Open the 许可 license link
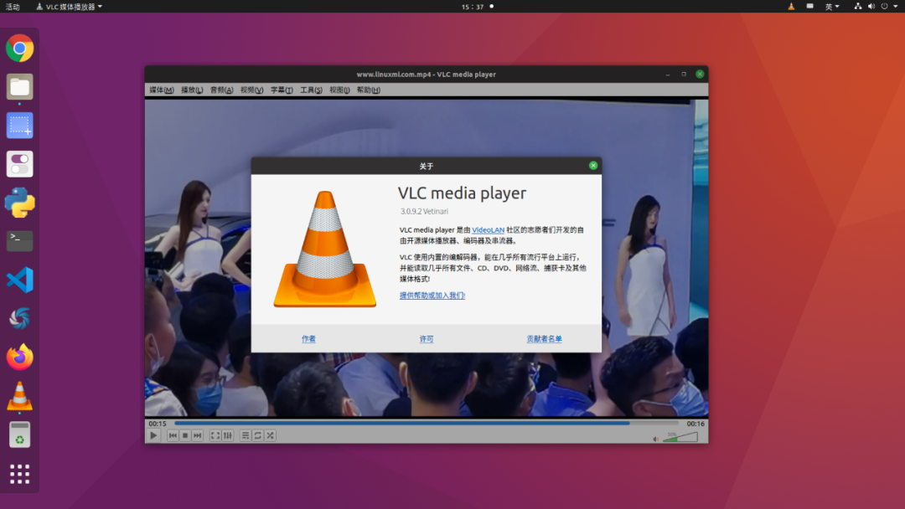 tap(427, 339)
